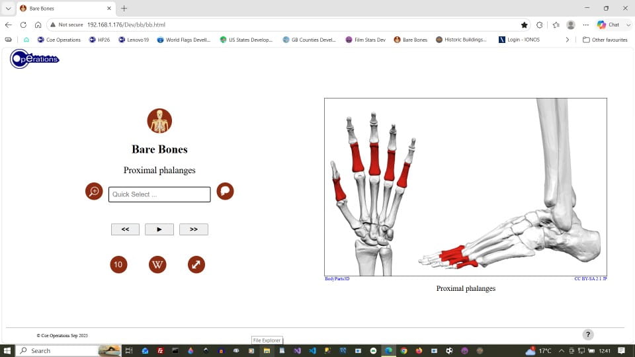Go to previous bone with << button

125,229
